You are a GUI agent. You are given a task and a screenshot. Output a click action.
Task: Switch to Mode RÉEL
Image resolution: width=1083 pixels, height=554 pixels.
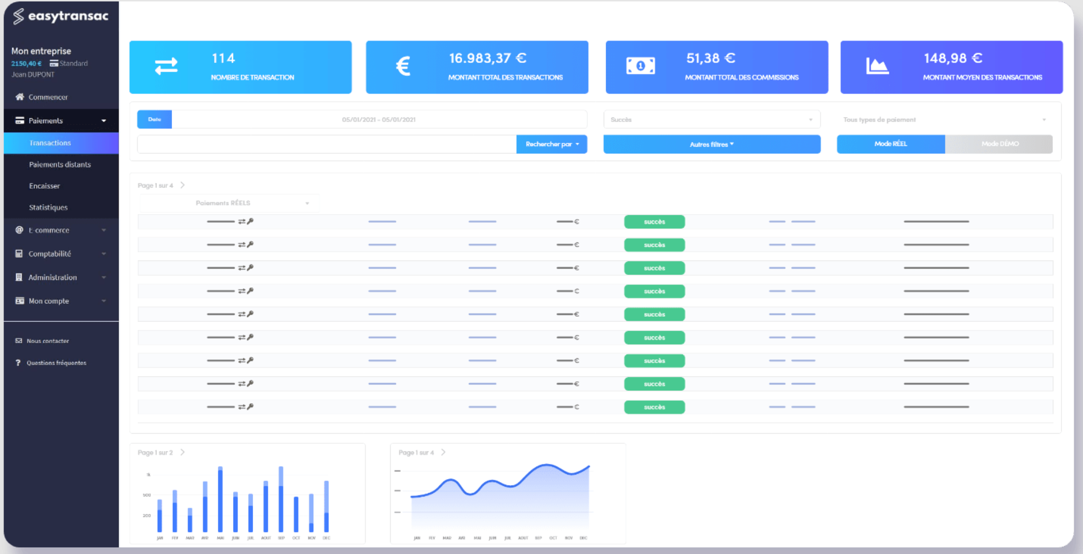click(890, 144)
